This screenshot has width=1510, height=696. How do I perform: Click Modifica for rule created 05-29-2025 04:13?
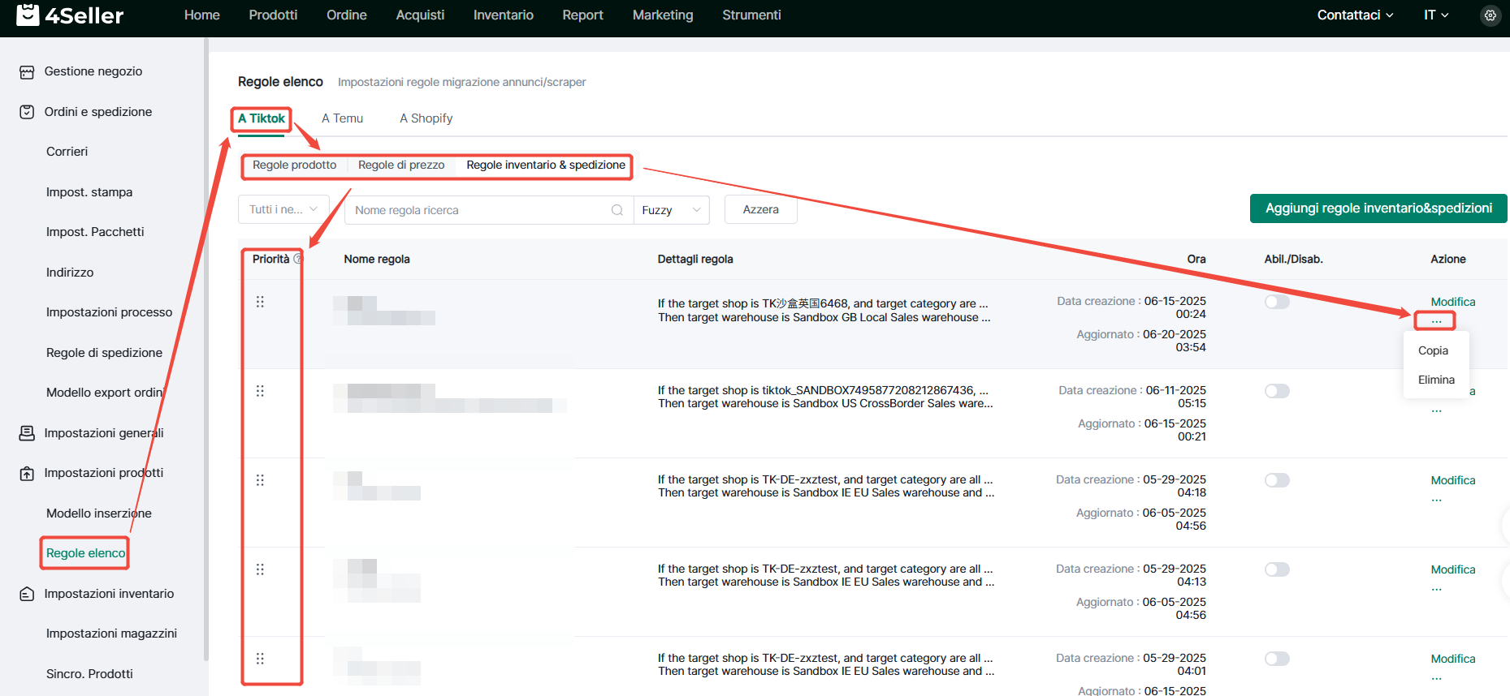coord(1452,569)
